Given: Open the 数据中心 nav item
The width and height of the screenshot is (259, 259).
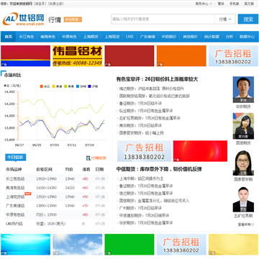Looking at the screenshot, I should pos(247,37).
